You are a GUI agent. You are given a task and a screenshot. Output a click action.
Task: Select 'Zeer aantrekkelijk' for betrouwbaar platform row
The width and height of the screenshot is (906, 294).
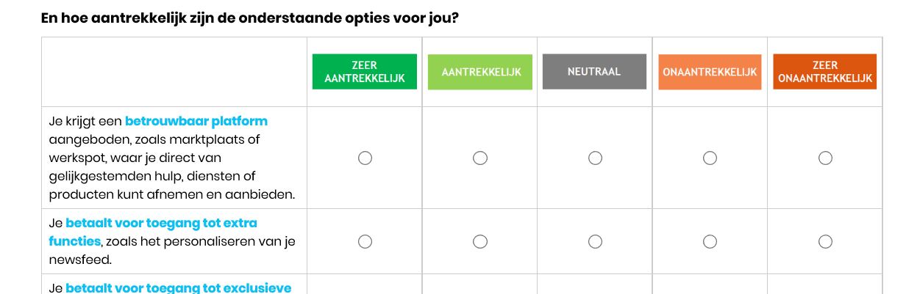pos(365,158)
